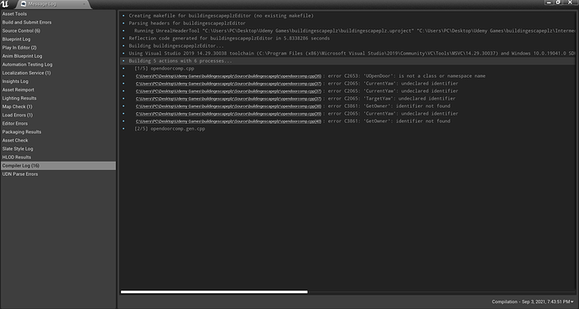Image resolution: width=579 pixels, height=309 pixels.
Task: Open the HLOD Results category
Action: tap(58, 157)
